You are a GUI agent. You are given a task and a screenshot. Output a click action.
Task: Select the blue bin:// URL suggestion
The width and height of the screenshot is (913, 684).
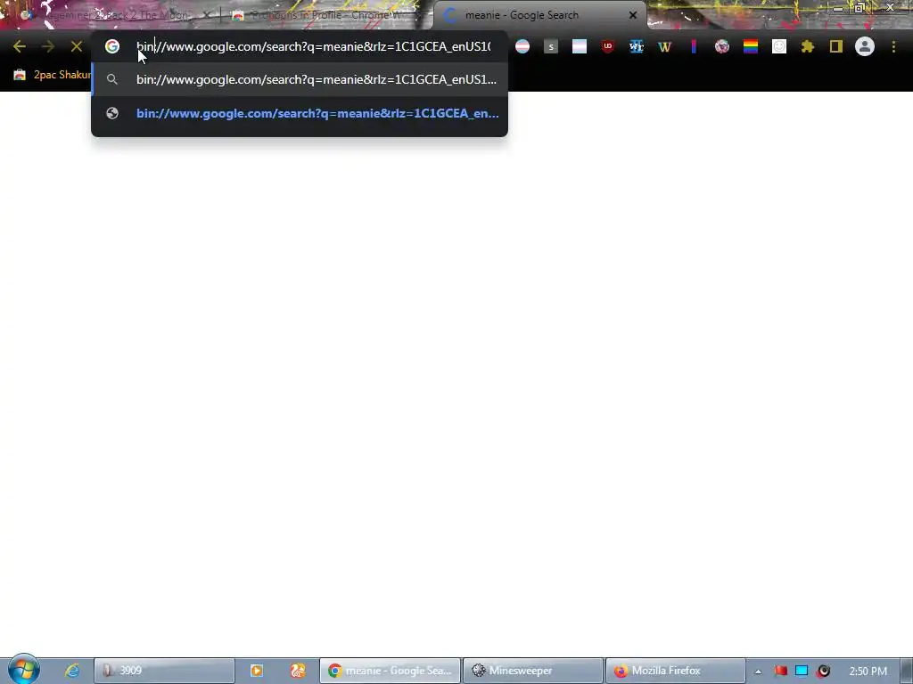click(300, 113)
